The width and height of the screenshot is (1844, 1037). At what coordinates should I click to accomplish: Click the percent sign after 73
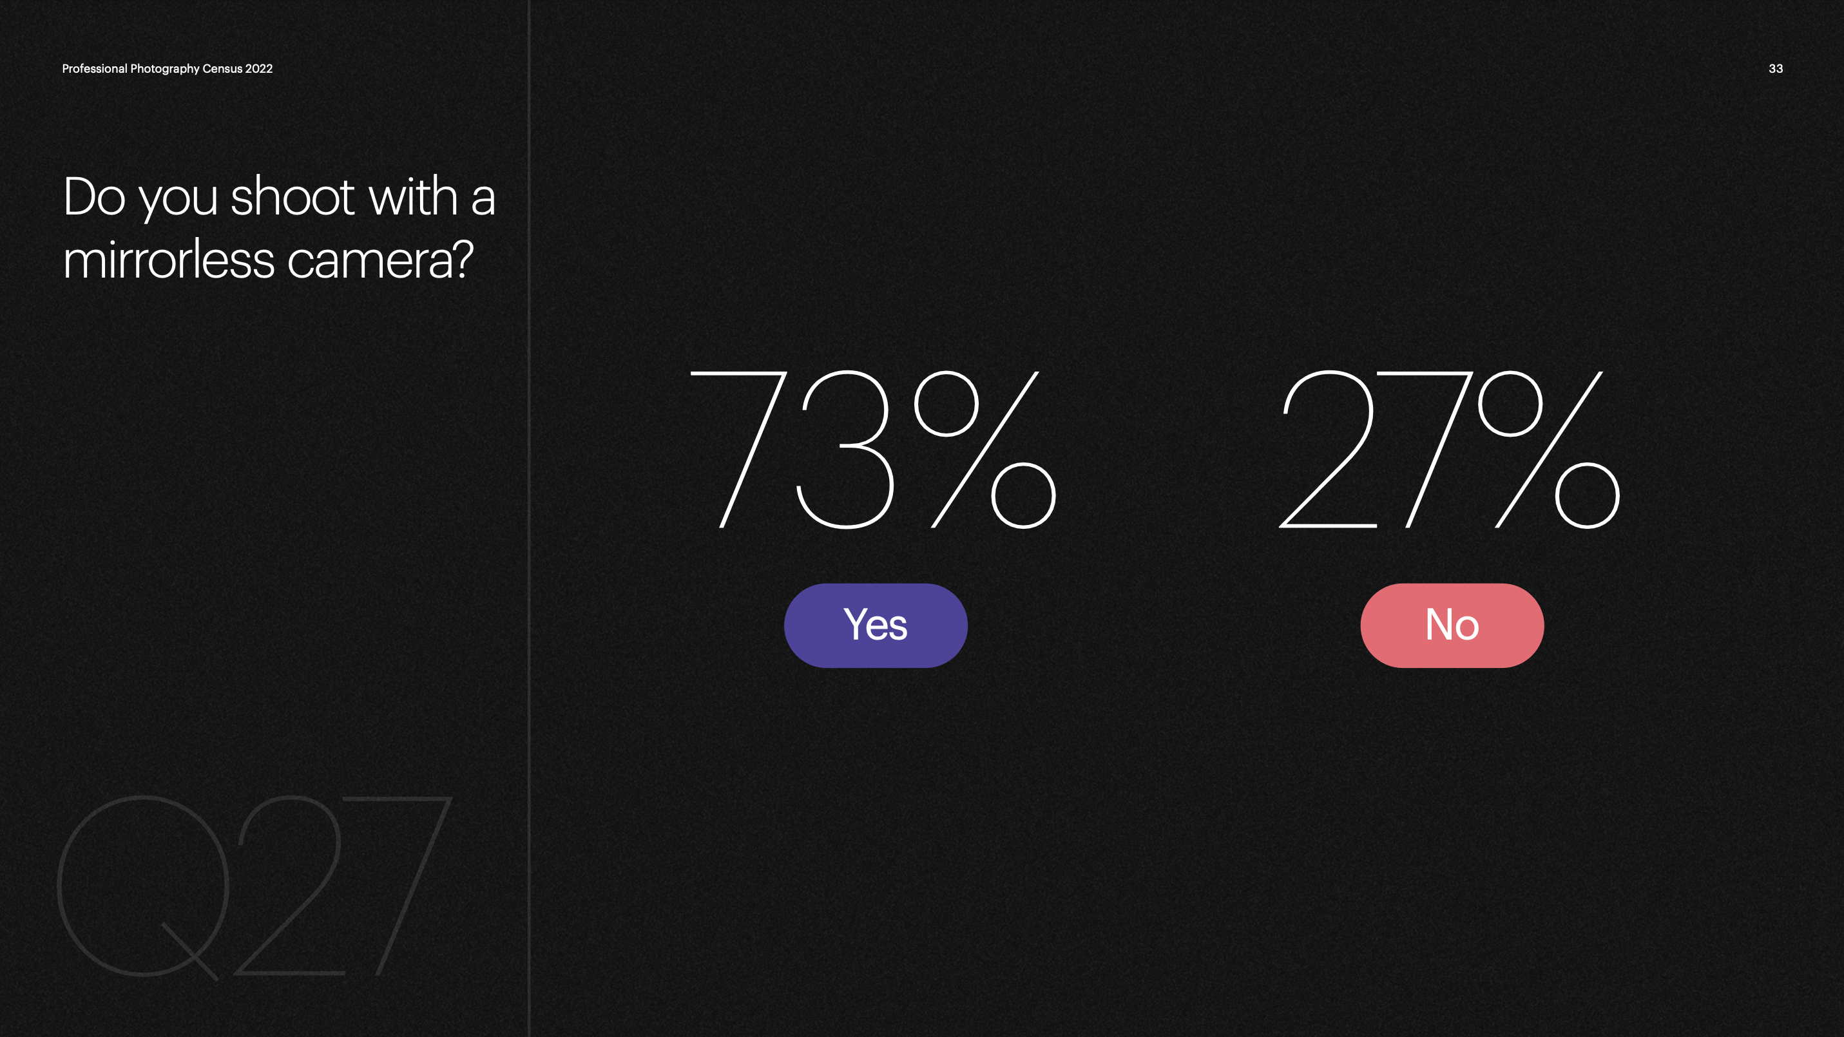pyautogui.click(x=985, y=450)
